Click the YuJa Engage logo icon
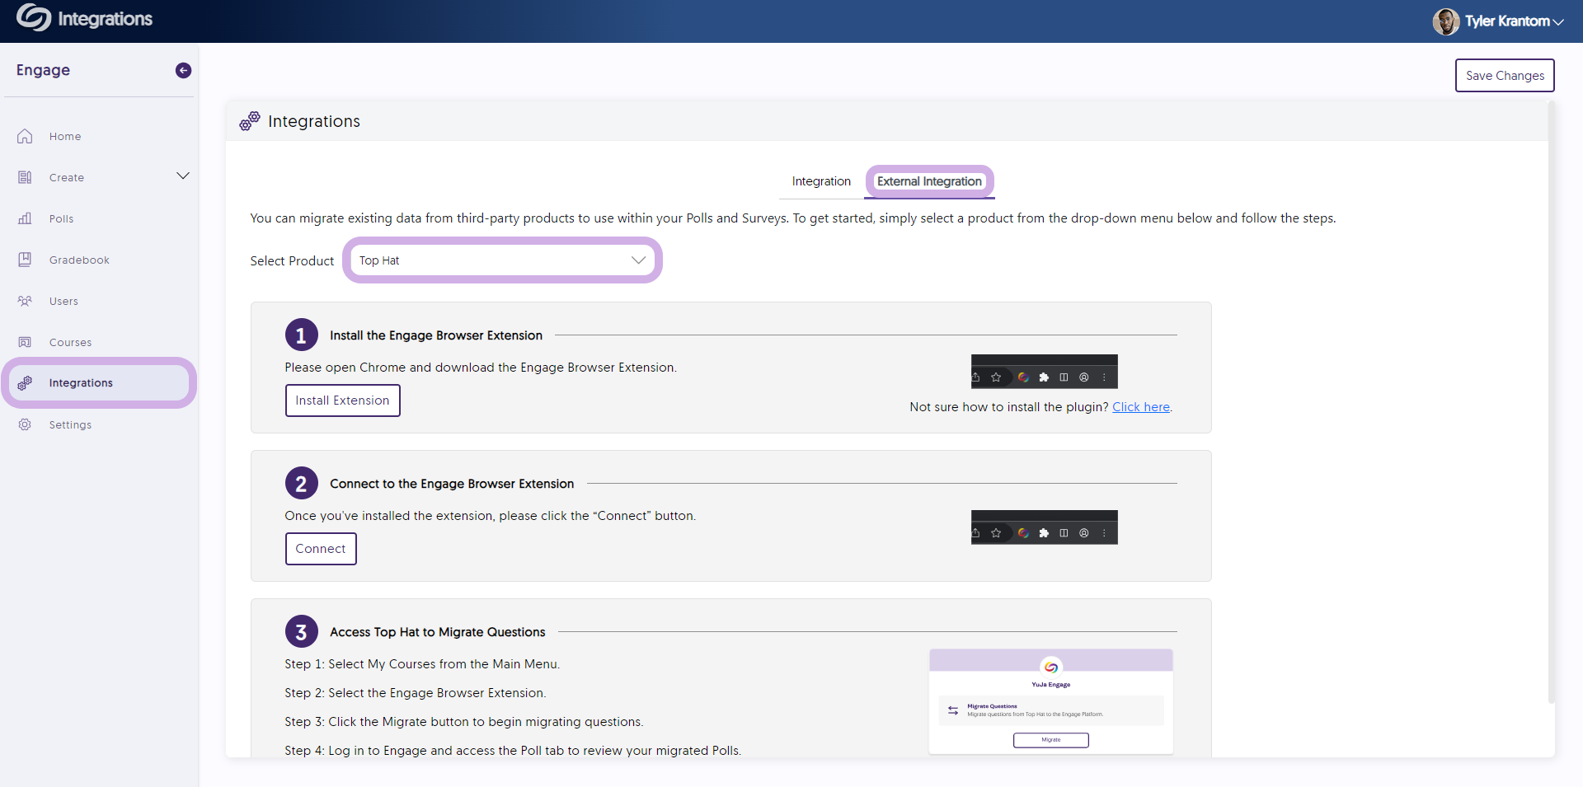This screenshot has width=1583, height=787. 34,17
